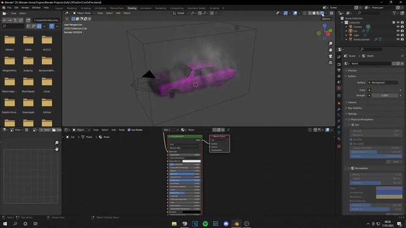Click the blue Z axis on navigation gizmo
Viewport: 406px width, 228px height.
point(324,26)
